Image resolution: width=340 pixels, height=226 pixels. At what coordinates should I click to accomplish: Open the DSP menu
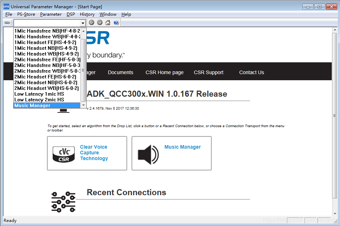[x=71, y=14]
